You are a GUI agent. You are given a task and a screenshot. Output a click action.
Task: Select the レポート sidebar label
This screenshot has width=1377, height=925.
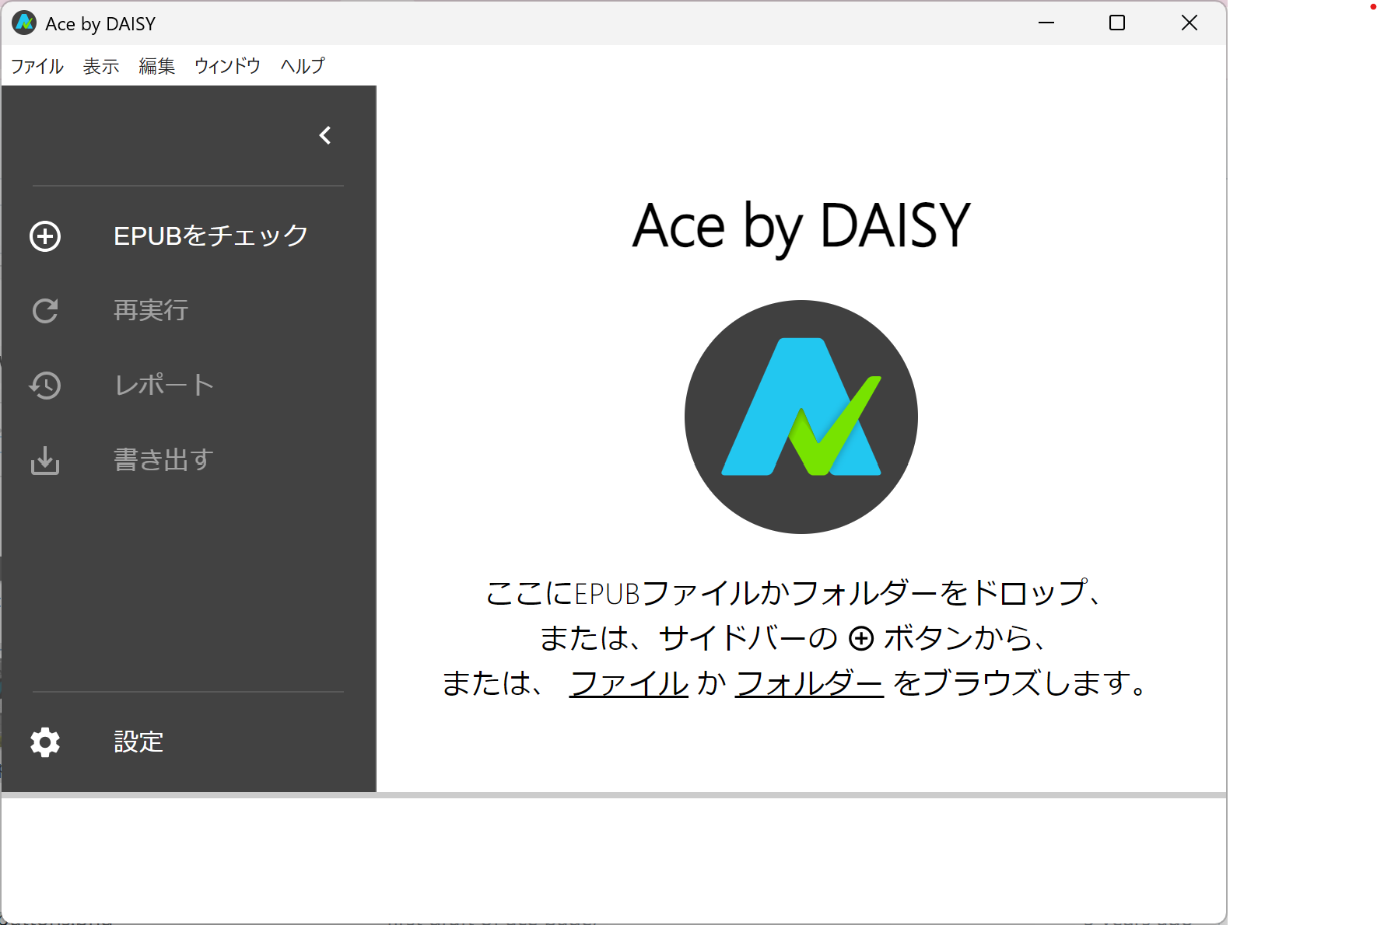pos(164,385)
